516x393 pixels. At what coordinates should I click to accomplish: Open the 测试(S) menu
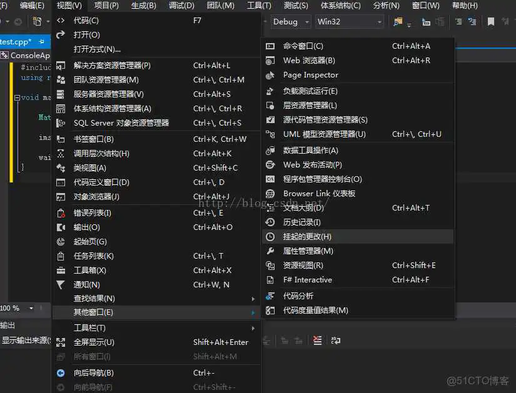point(296,5)
